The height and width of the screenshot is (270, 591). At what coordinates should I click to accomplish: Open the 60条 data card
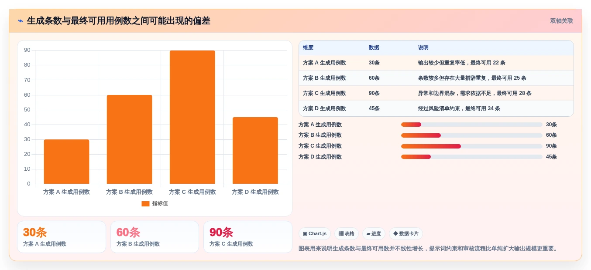(155, 237)
